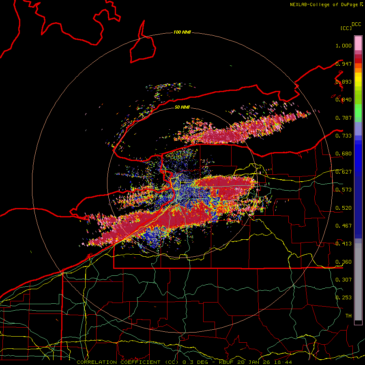Click the 0.520 scale value
This screenshot has width=365, height=365.
pos(344,208)
